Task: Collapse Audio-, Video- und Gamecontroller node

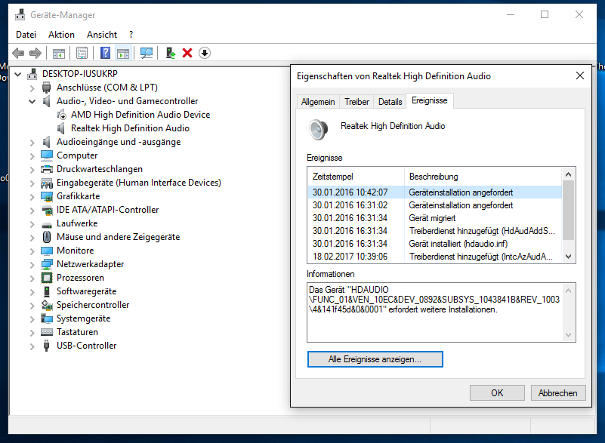Action: (x=32, y=101)
